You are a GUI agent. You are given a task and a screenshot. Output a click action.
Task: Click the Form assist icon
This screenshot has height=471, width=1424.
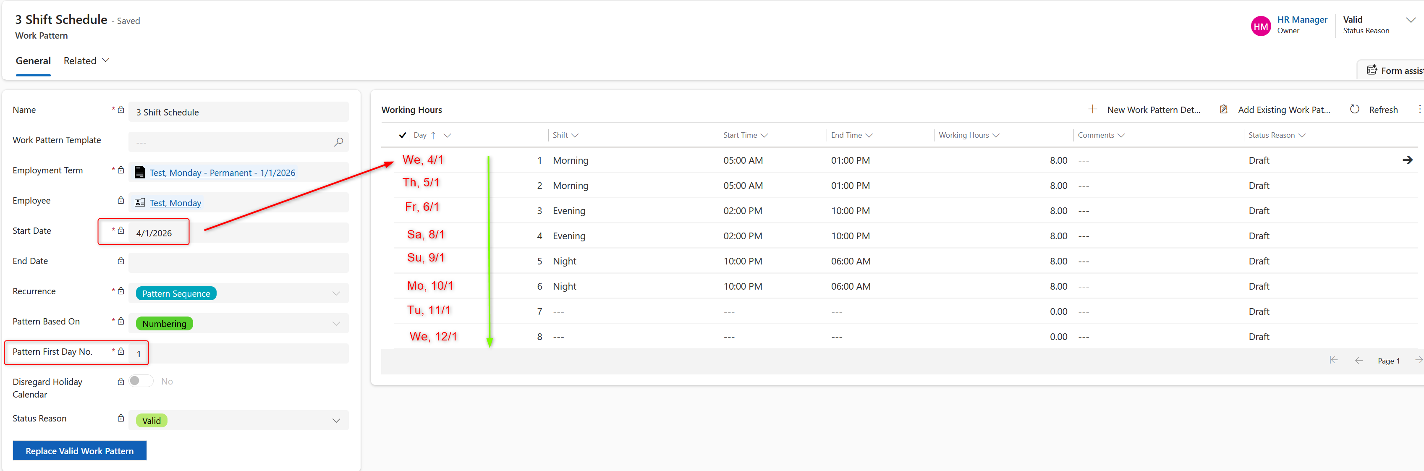point(1372,70)
